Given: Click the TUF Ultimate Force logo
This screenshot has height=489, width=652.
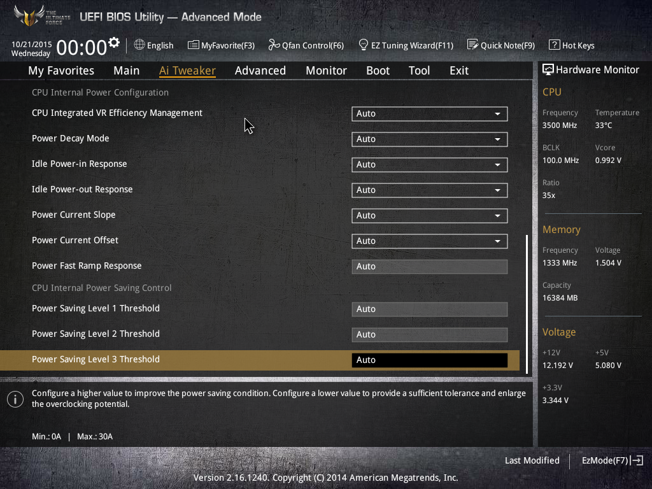Looking at the screenshot, I should click(41, 16).
